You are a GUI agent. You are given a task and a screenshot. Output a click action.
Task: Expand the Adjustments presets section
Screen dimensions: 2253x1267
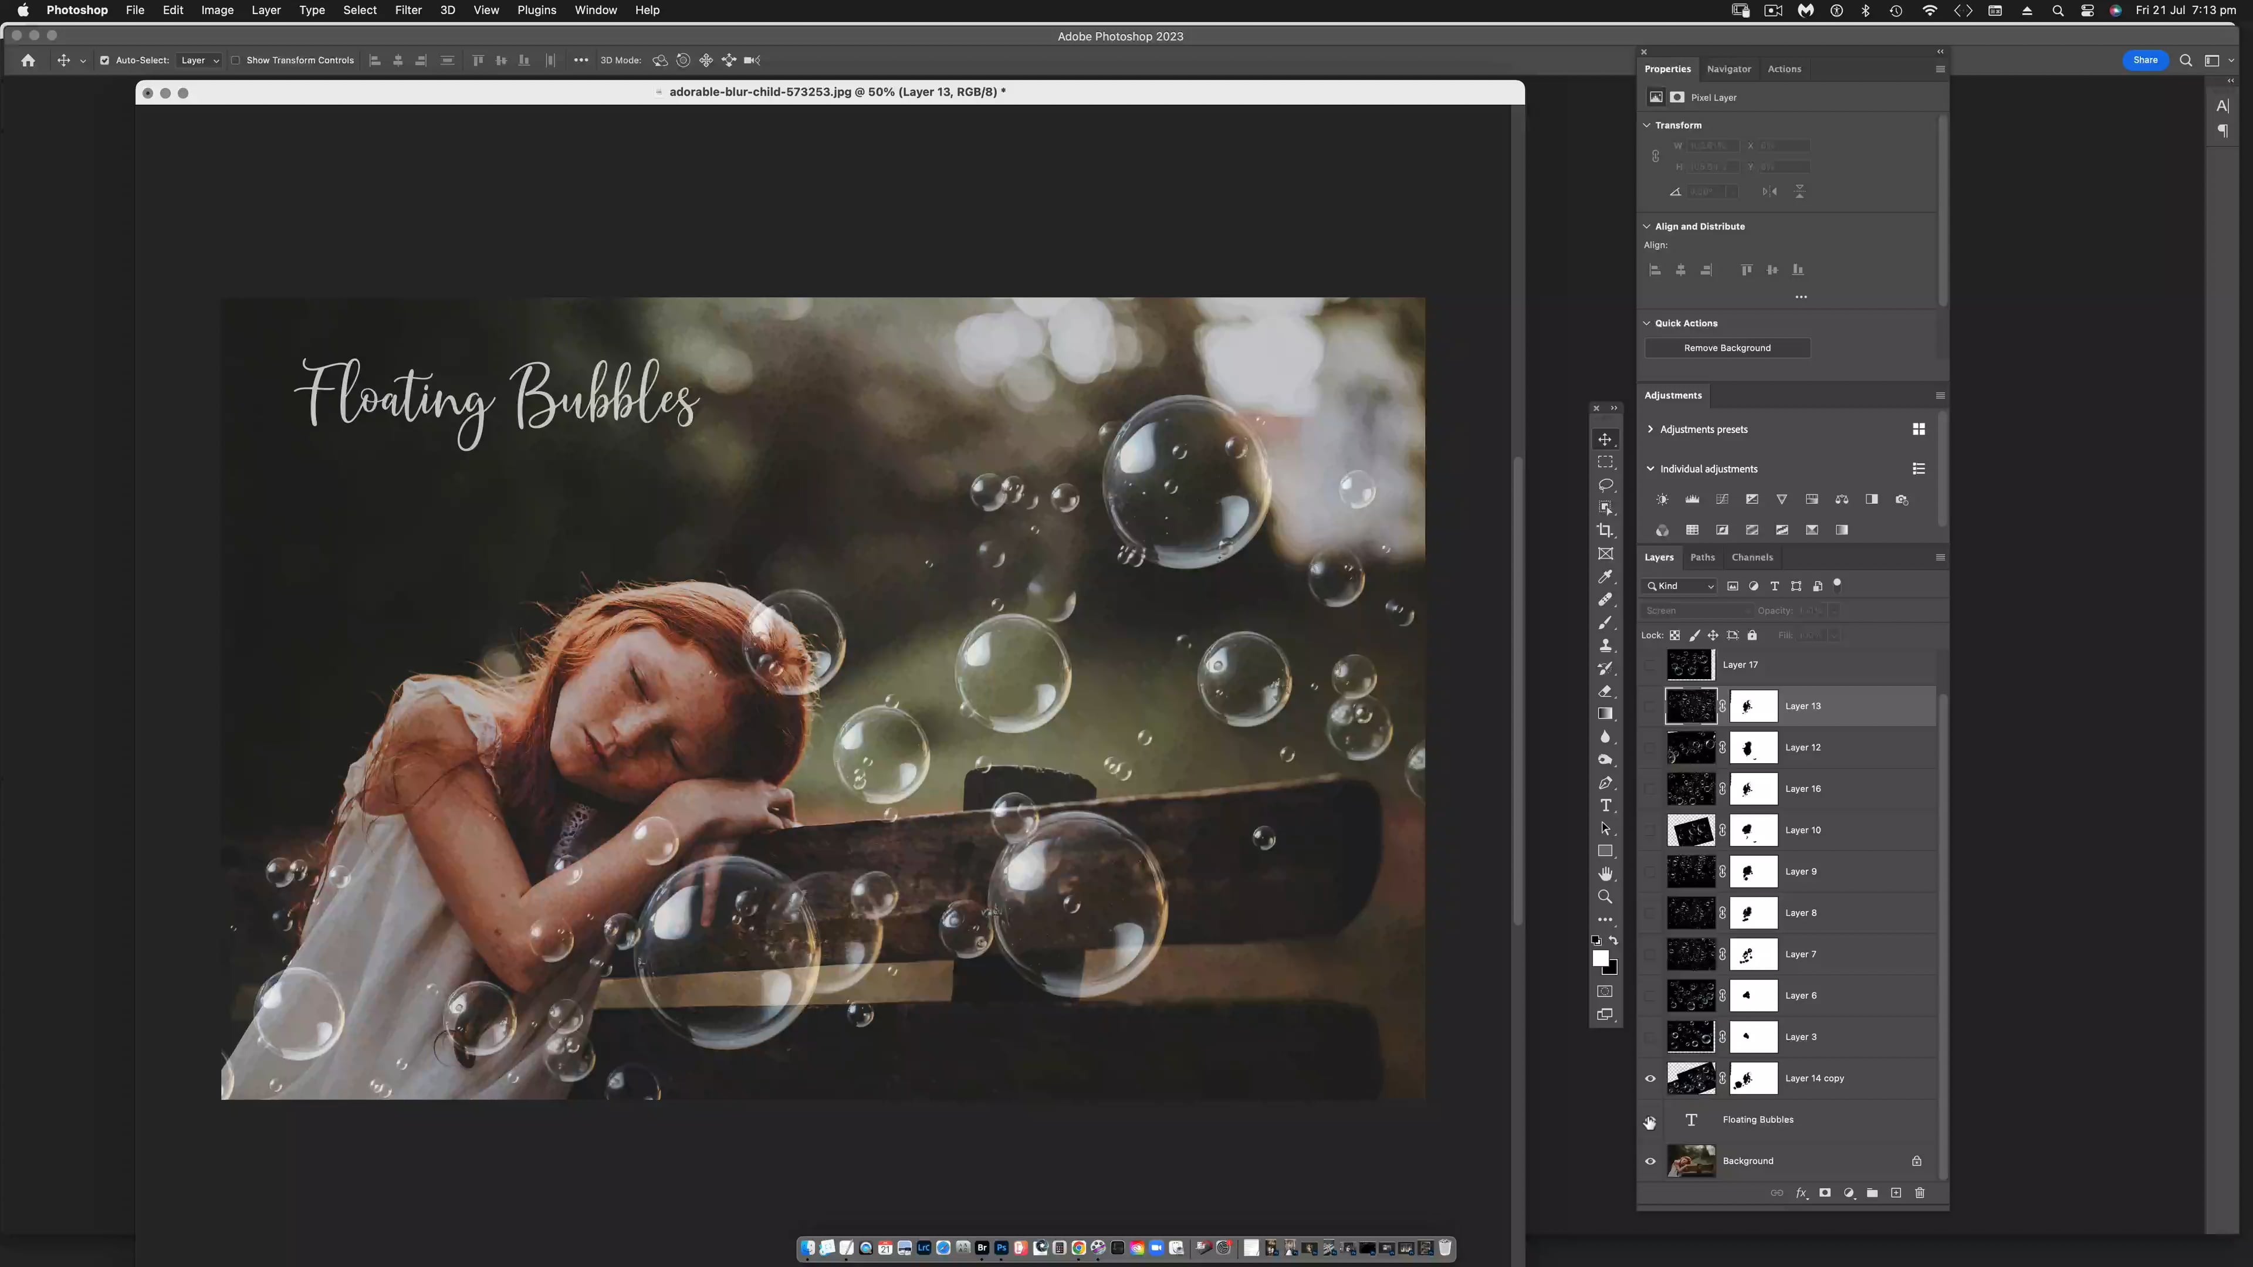[x=1650, y=429]
